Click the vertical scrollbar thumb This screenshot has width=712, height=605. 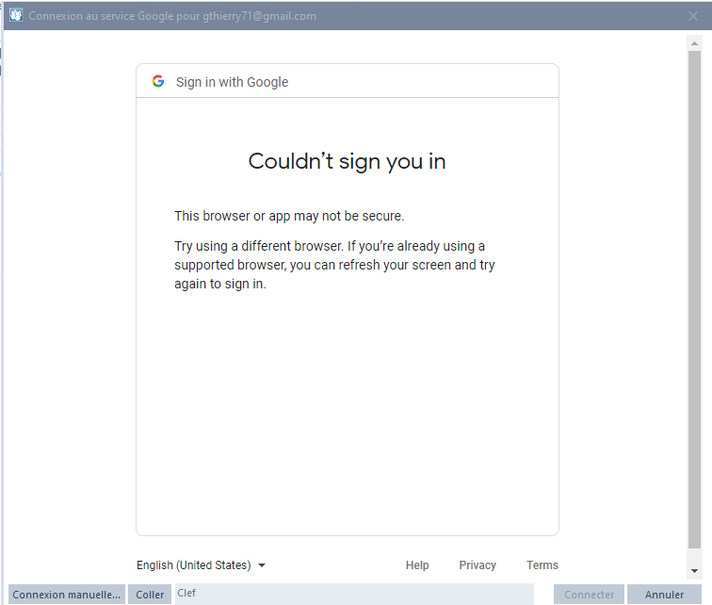coord(694,302)
